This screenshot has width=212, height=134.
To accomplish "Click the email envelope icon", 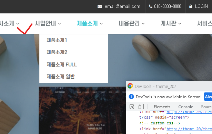I will click(x=100, y=7).
